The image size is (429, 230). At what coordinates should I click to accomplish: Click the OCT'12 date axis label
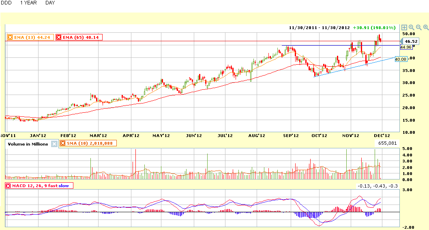pyautogui.click(x=319, y=135)
